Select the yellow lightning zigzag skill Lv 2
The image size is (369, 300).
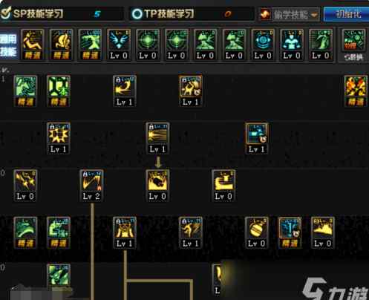point(91,186)
